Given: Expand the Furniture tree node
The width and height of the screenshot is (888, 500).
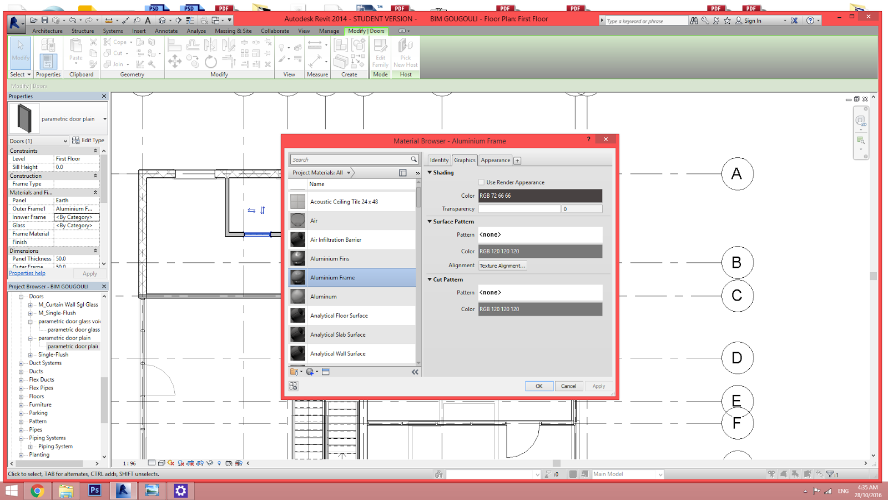Looking at the screenshot, I should 21,405.
